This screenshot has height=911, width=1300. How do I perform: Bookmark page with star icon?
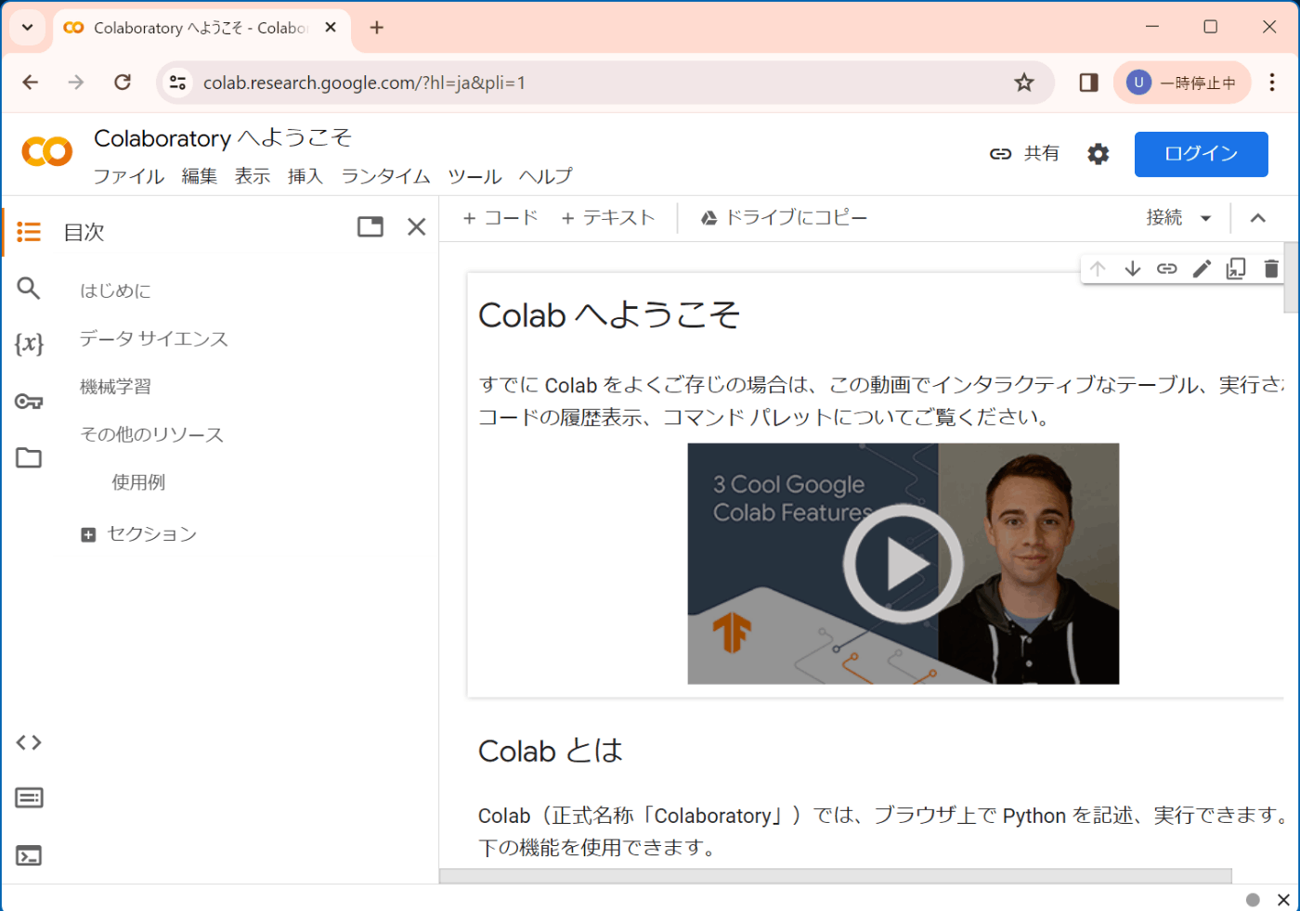coord(1024,83)
